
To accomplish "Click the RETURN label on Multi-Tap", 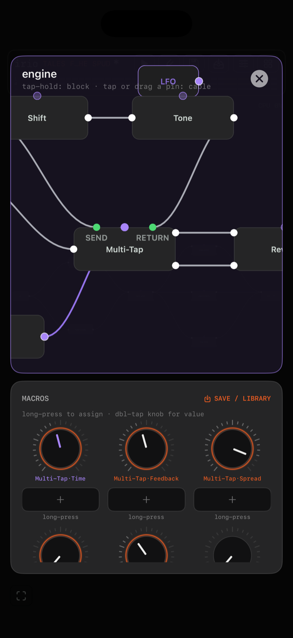I will click(153, 238).
